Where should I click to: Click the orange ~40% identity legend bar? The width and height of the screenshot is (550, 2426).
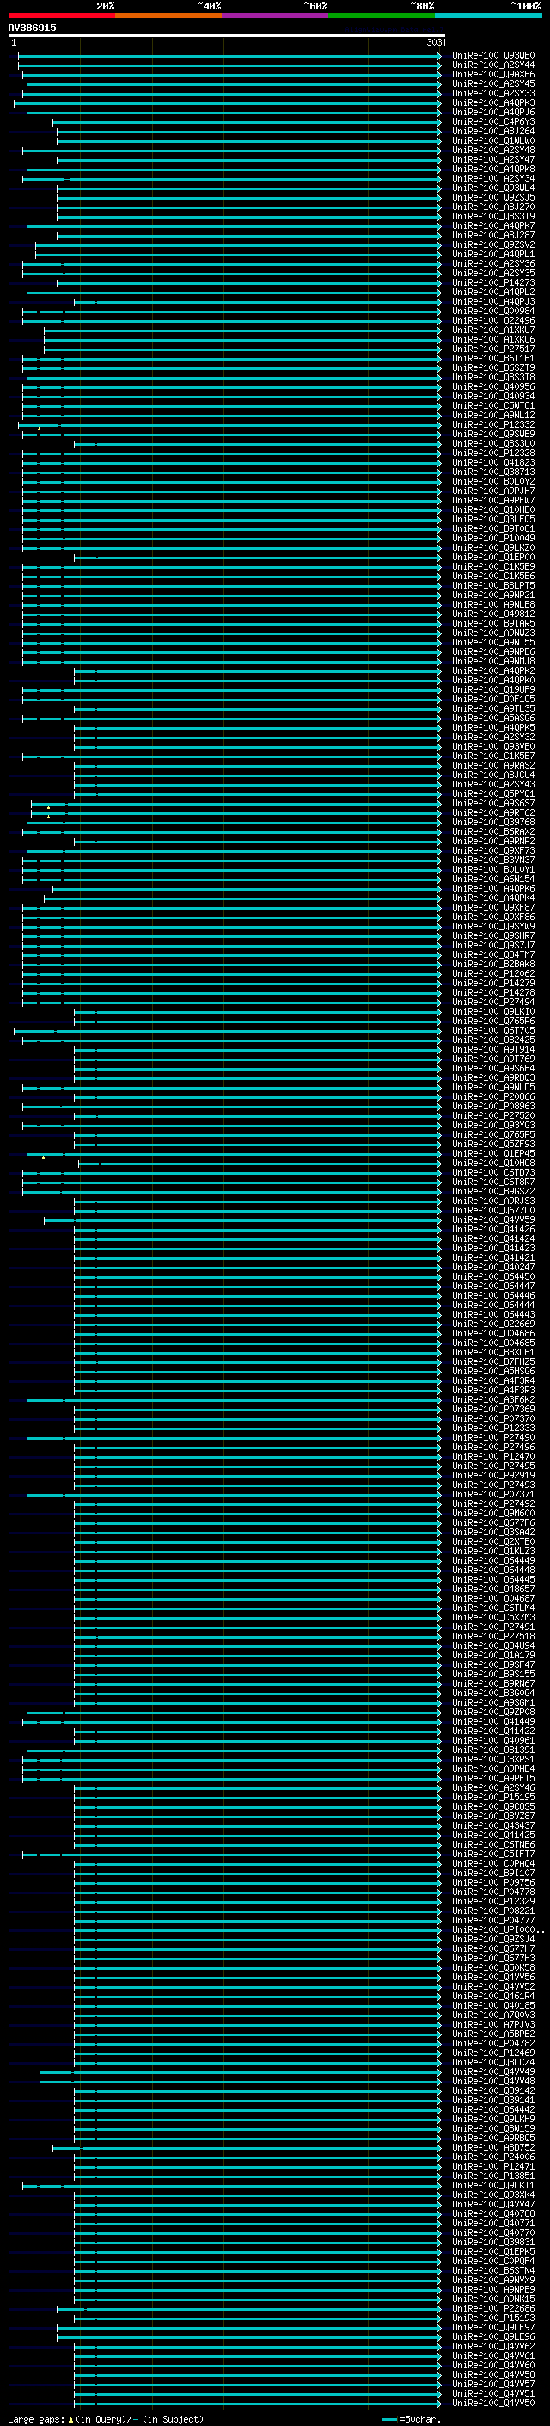click(x=168, y=15)
